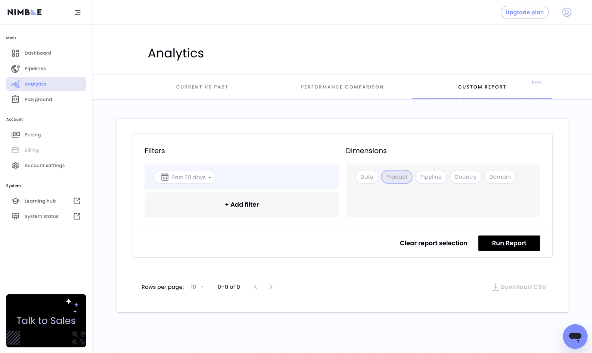Click Download CSV link
The width and height of the screenshot is (592, 353).
tap(519, 287)
